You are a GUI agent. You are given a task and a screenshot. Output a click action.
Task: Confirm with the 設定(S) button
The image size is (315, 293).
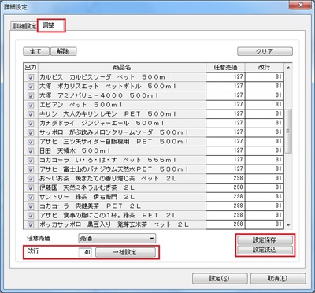coord(220,278)
